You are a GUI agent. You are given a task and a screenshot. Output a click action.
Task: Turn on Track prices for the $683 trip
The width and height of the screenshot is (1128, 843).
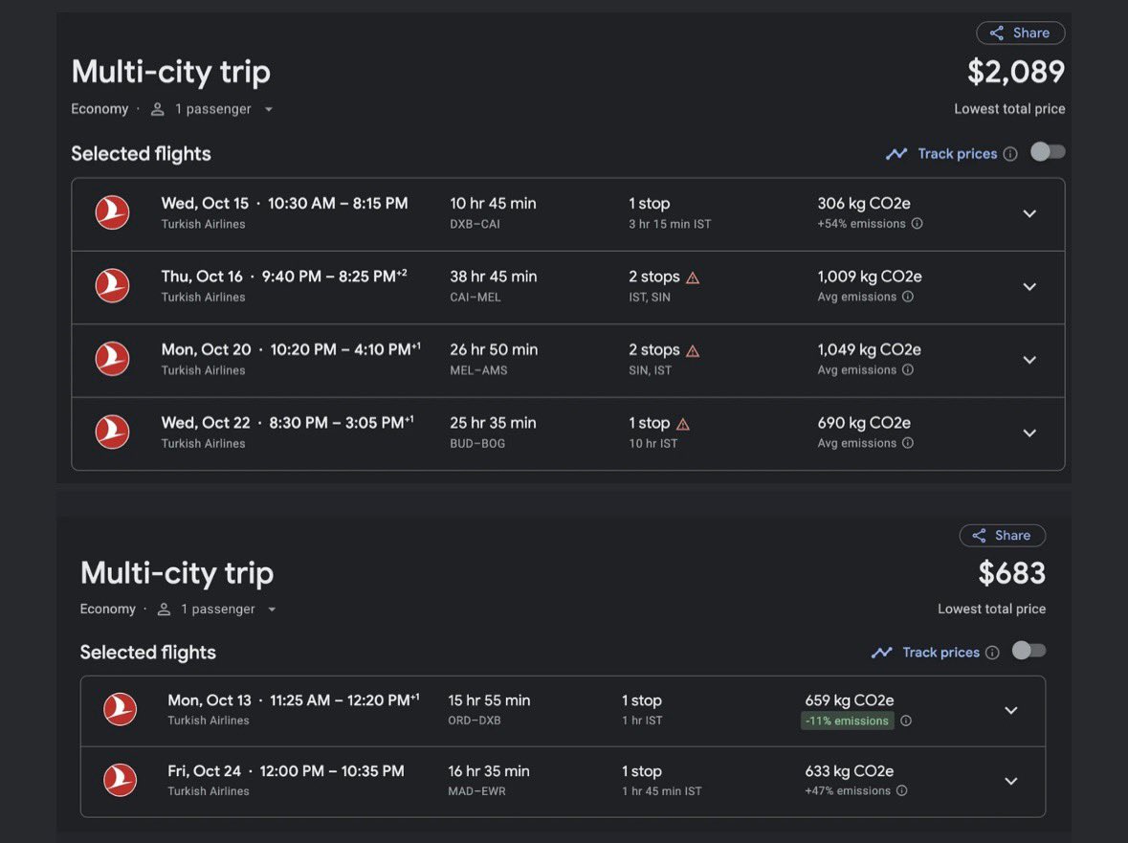click(x=1028, y=651)
